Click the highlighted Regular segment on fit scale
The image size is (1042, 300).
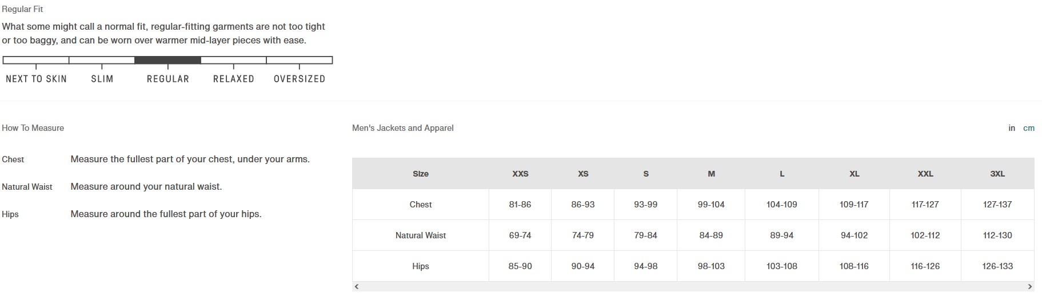[x=167, y=60]
